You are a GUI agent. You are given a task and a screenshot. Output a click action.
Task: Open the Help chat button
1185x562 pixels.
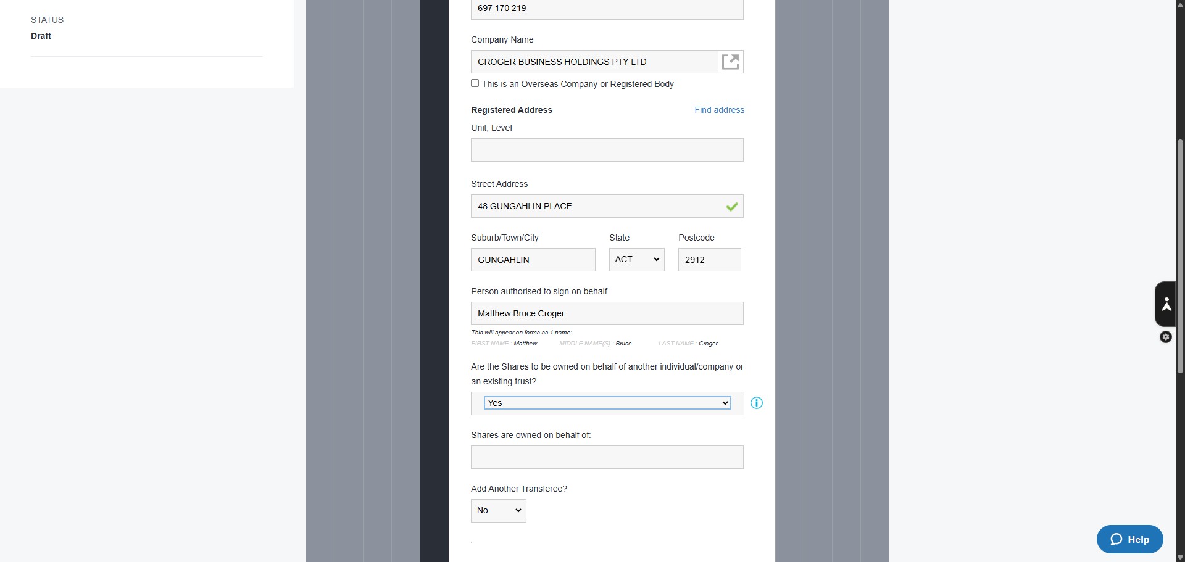[x=1129, y=539]
